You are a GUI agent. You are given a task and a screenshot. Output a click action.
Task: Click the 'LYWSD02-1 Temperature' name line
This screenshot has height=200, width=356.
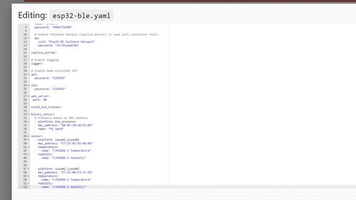(66, 151)
